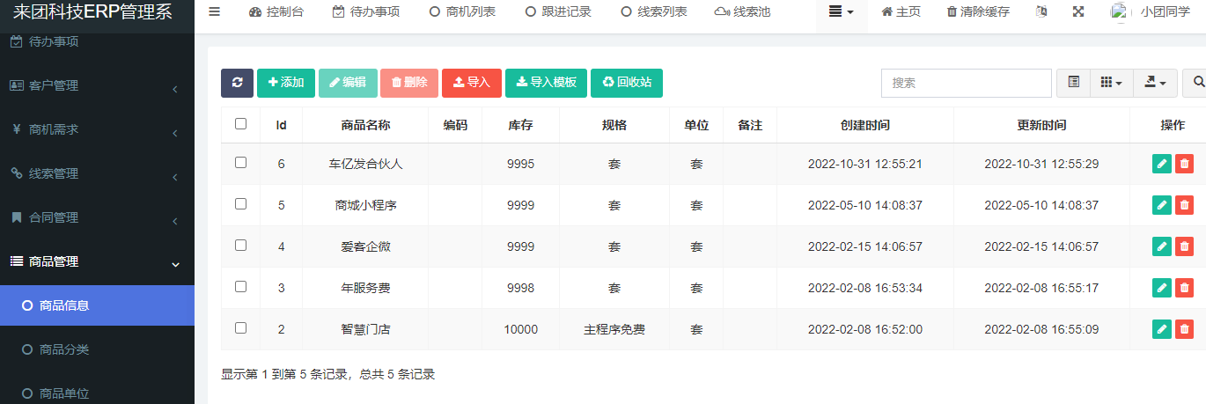Viewport: 1206px width, 404px height.
Task: Go to 主页 home link
Action: coord(901,12)
